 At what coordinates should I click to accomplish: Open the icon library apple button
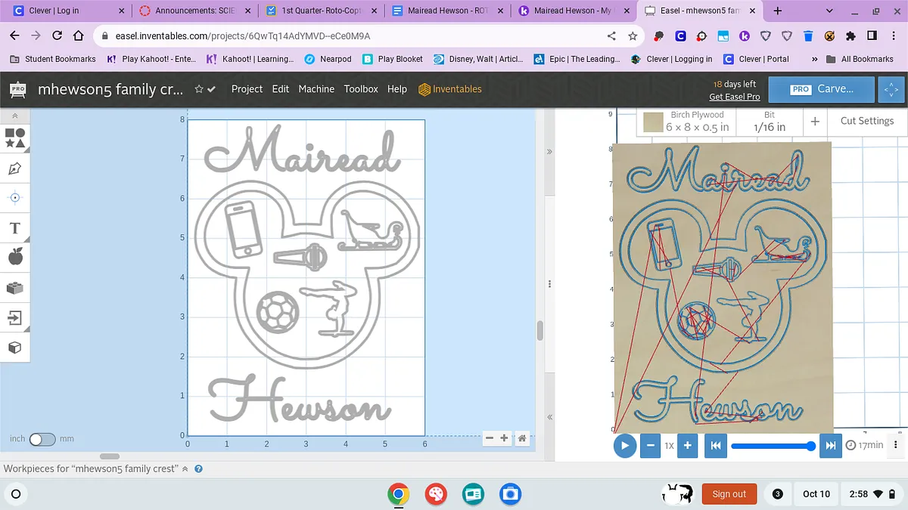tap(14, 257)
